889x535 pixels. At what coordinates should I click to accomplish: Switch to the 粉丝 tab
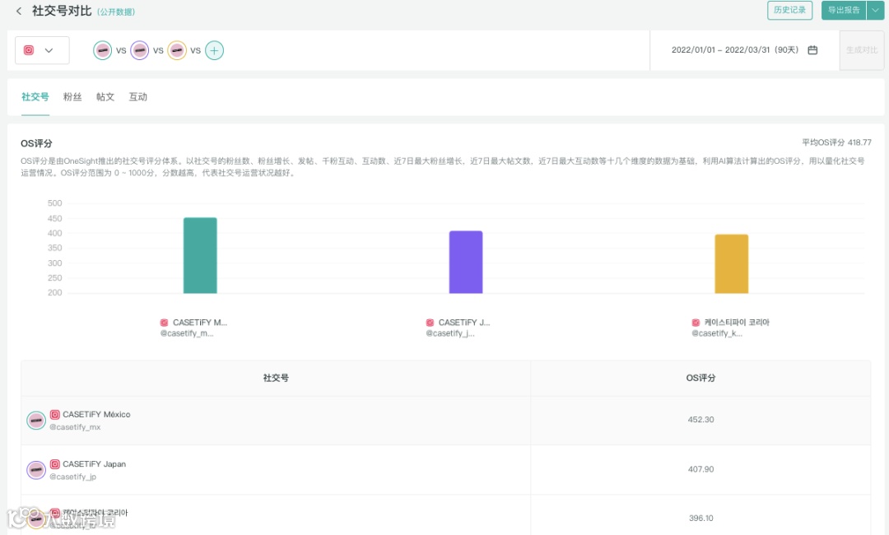[x=72, y=97]
